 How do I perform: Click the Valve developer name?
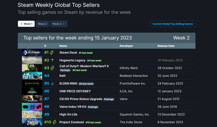[124, 99]
